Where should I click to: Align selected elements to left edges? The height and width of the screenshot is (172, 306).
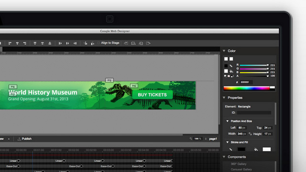[10, 43]
